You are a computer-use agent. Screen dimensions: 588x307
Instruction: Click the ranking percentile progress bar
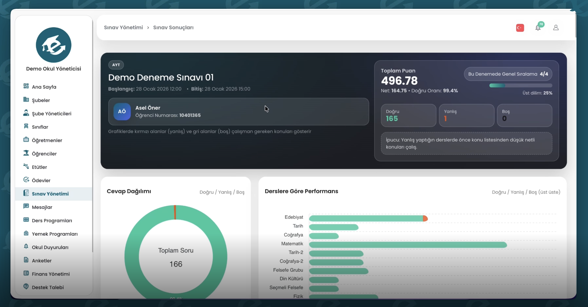[521, 85]
